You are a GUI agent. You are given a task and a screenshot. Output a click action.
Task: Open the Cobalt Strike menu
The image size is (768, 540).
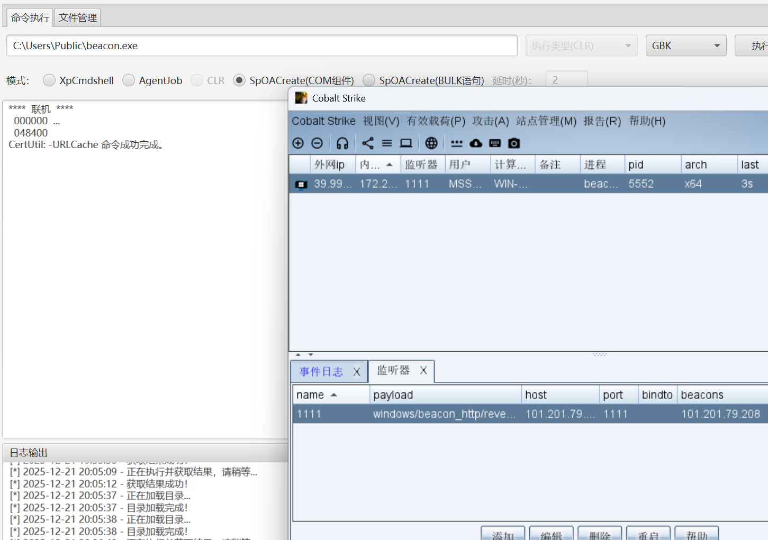point(324,121)
